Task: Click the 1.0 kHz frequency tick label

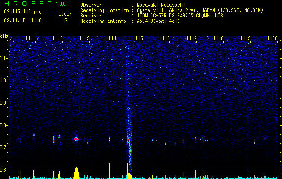Action: click(4, 81)
